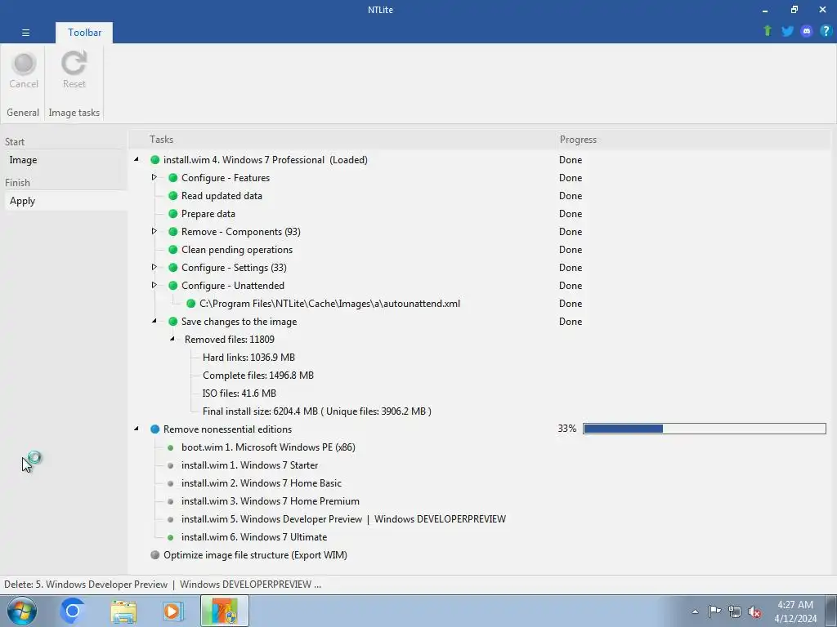
Task: Click the NTLite taskbar icon
Action: click(225, 611)
